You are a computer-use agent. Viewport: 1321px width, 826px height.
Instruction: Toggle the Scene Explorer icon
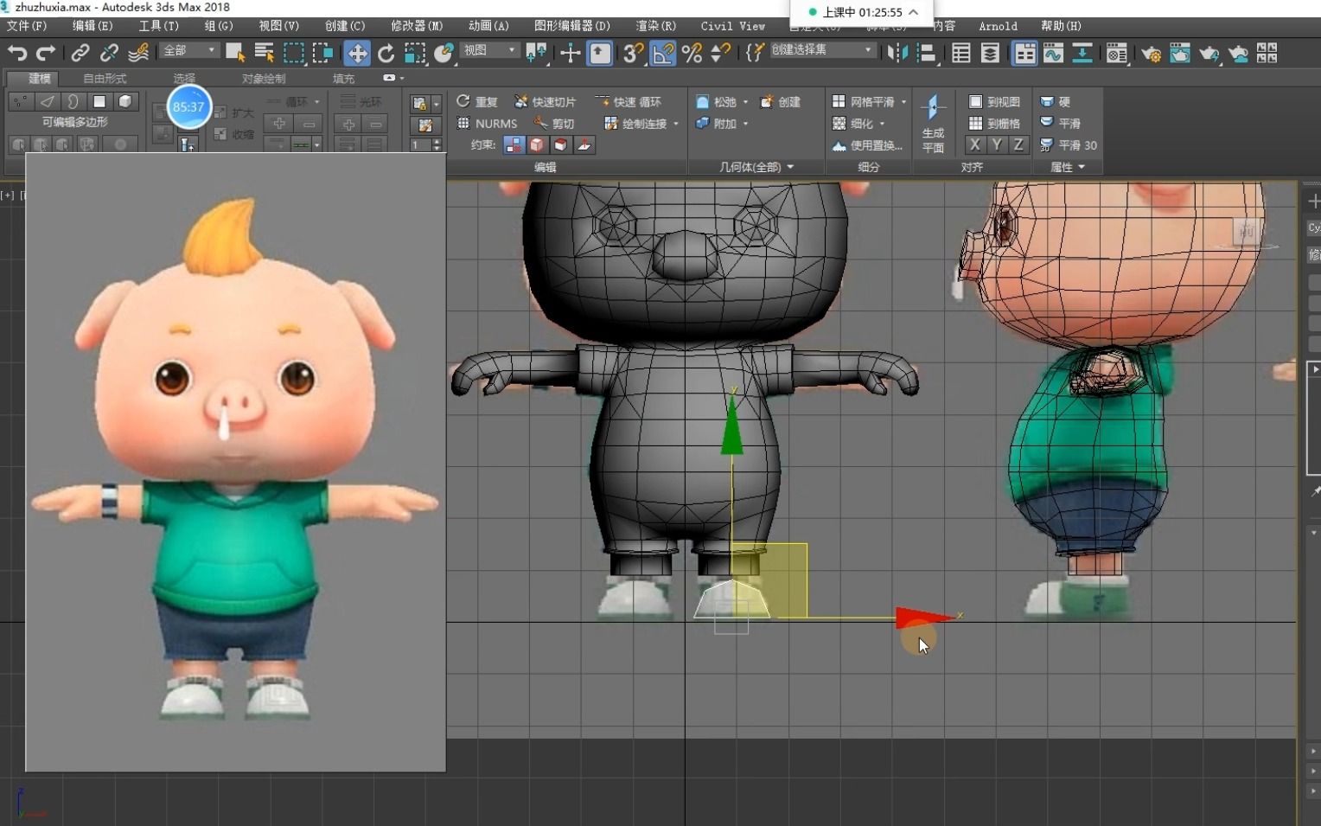coord(960,54)
